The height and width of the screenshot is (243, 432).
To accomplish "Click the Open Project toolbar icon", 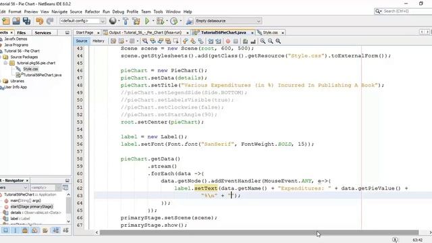I will coord(16,21).
